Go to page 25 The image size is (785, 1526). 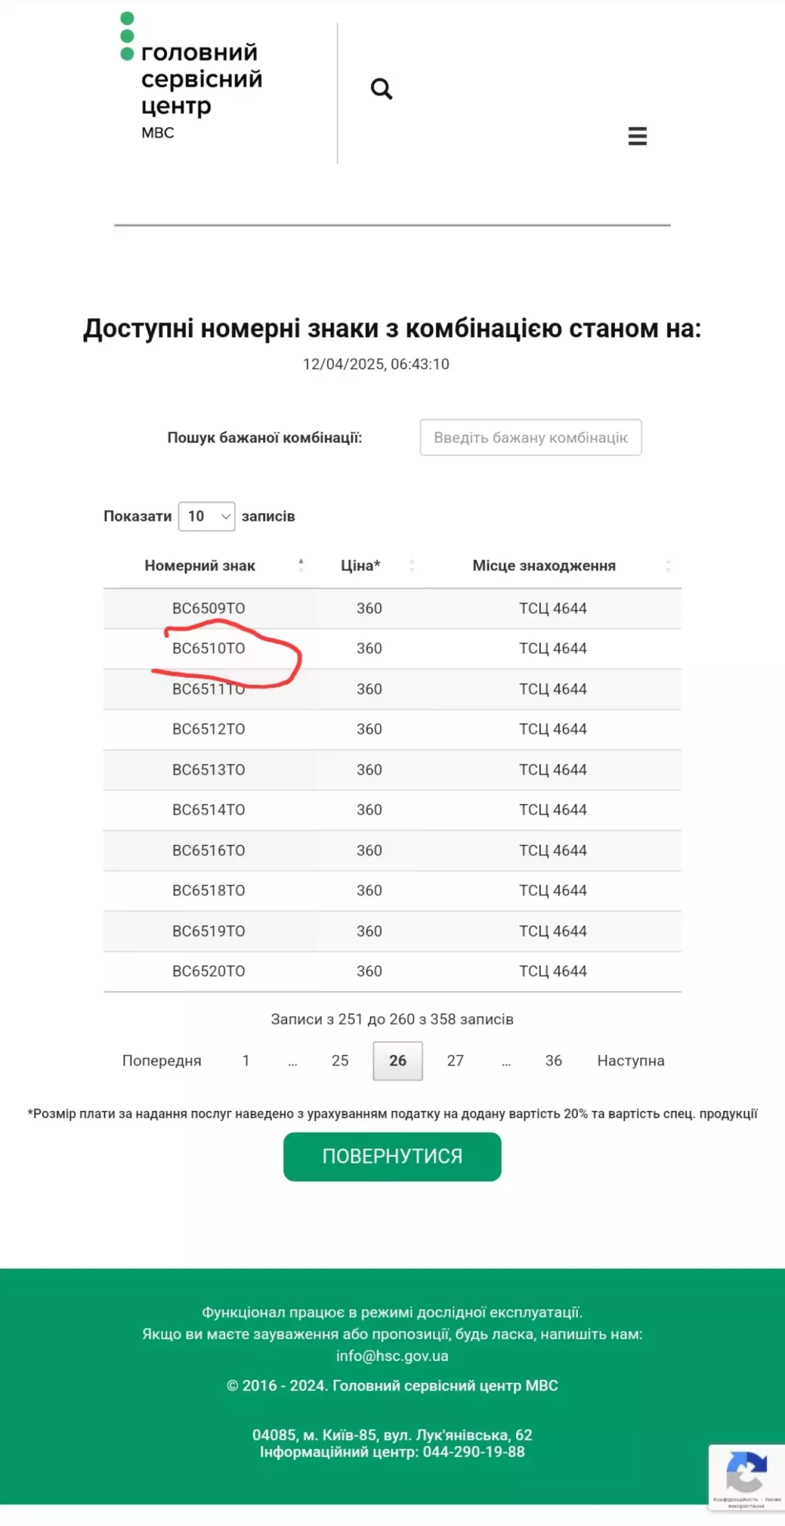(340, 1061)
